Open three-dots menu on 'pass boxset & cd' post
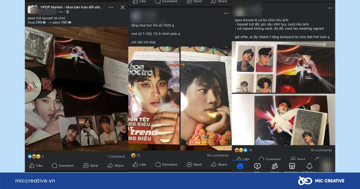 (x=329, y=8)
